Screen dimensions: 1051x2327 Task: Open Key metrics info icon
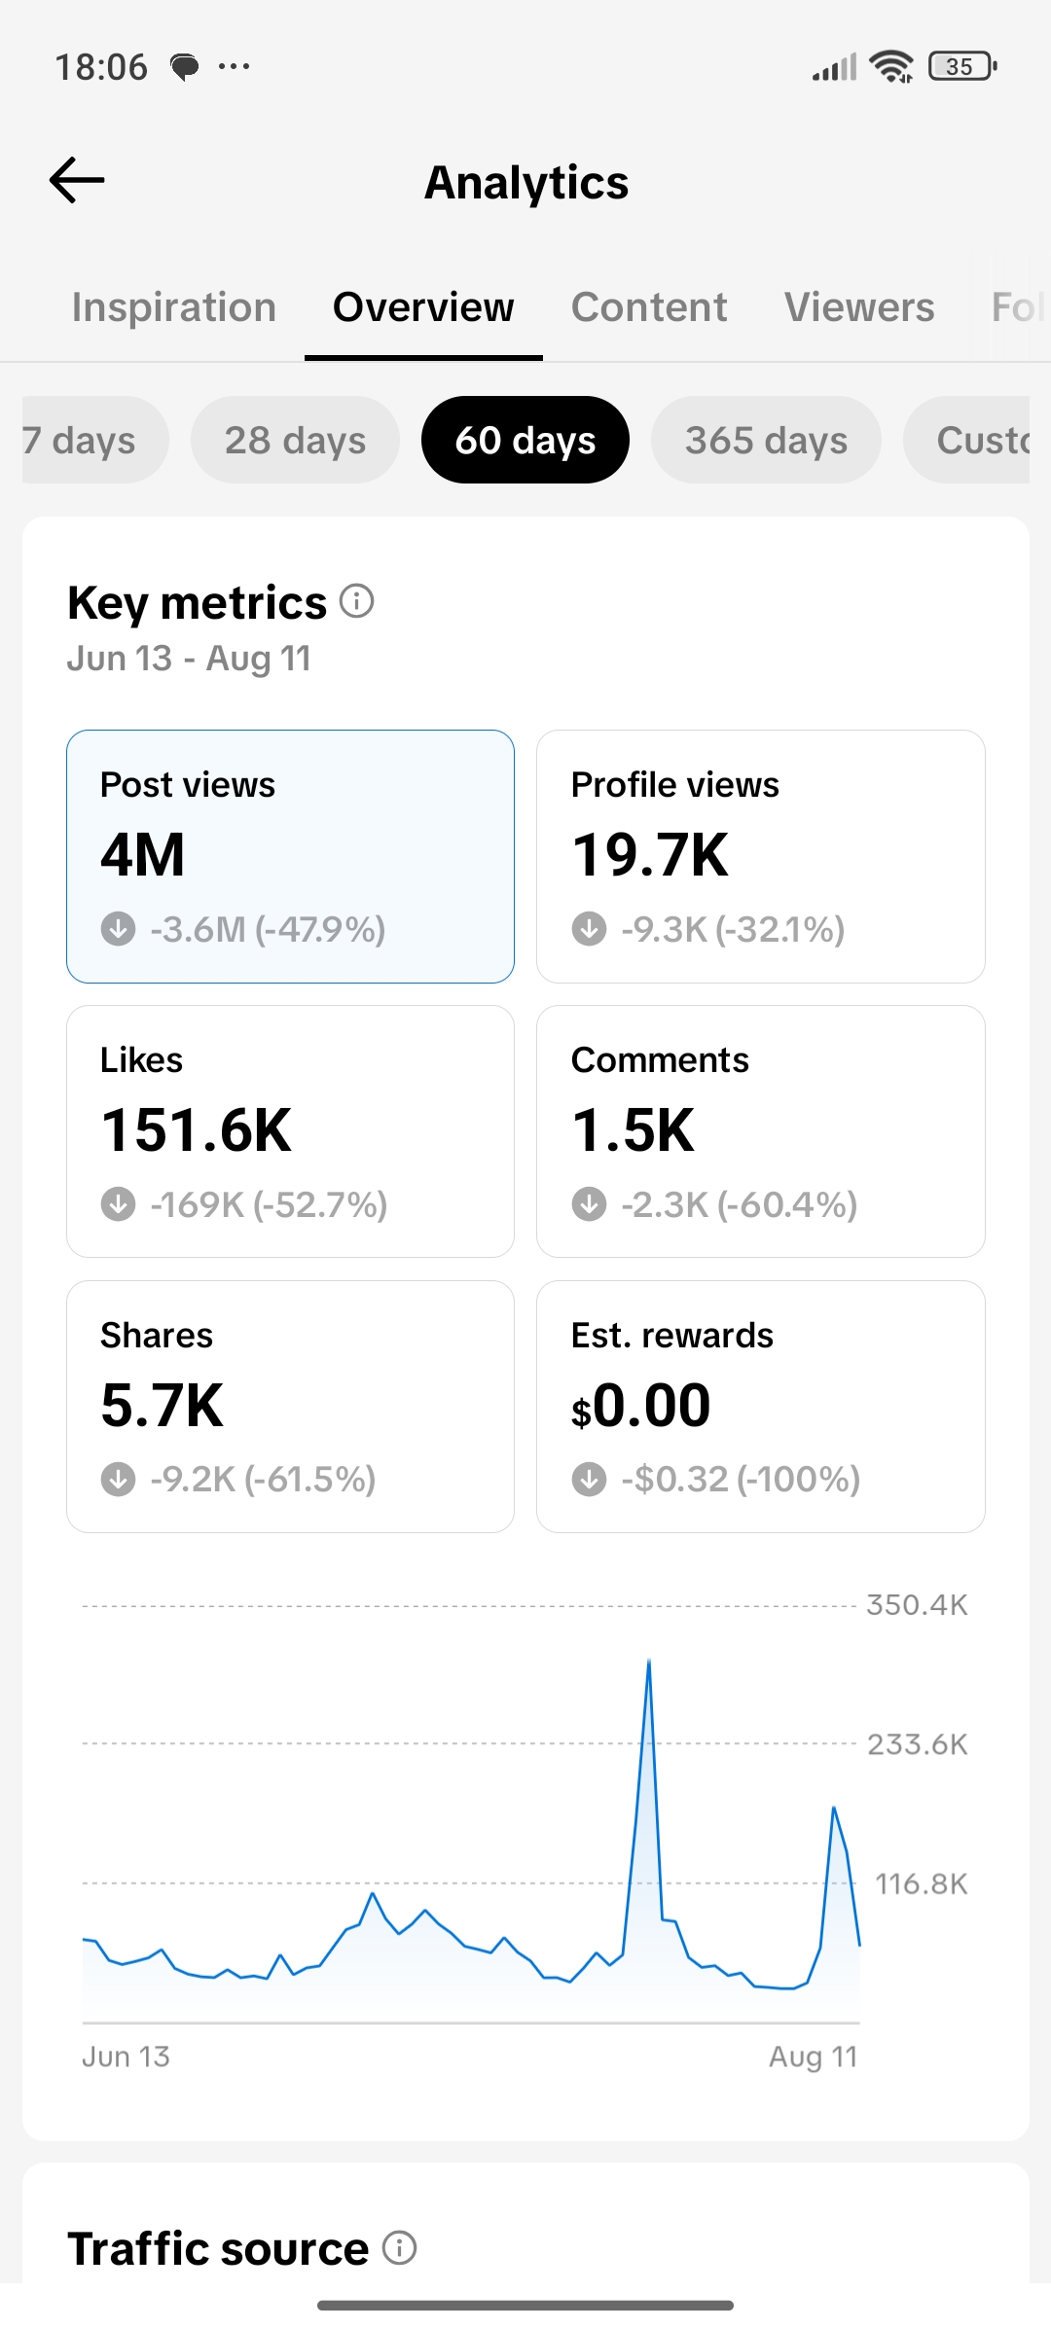(x=357, y=601)
